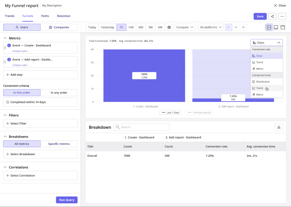The width and height of the screenshot is (291, 207).
Task: Click the Save button
Action: 260,16
